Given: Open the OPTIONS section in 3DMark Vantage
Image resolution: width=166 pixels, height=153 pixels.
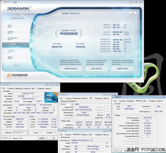Looking at the screenshot, I should point(10,32).
